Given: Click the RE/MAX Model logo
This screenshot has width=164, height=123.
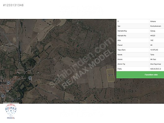Looking at the screenshot, I should tap(11, 111).
